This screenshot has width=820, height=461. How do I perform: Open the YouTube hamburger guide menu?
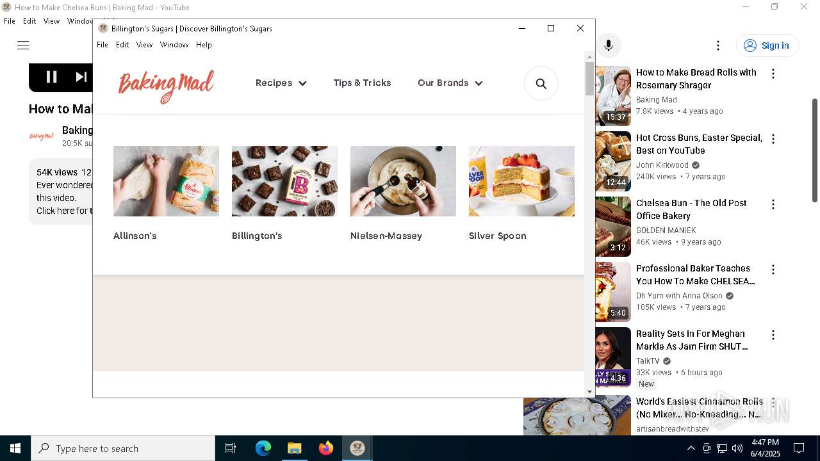coord(23,45)
